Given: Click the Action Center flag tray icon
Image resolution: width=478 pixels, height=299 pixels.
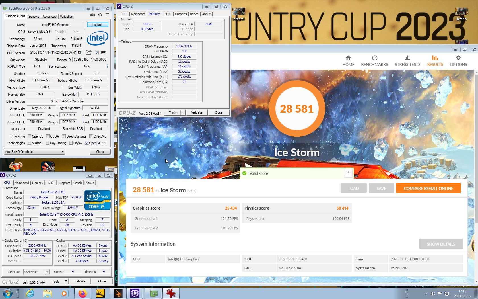Looking at the screenshot, I should pyautogui.click(x=440, y=294).
